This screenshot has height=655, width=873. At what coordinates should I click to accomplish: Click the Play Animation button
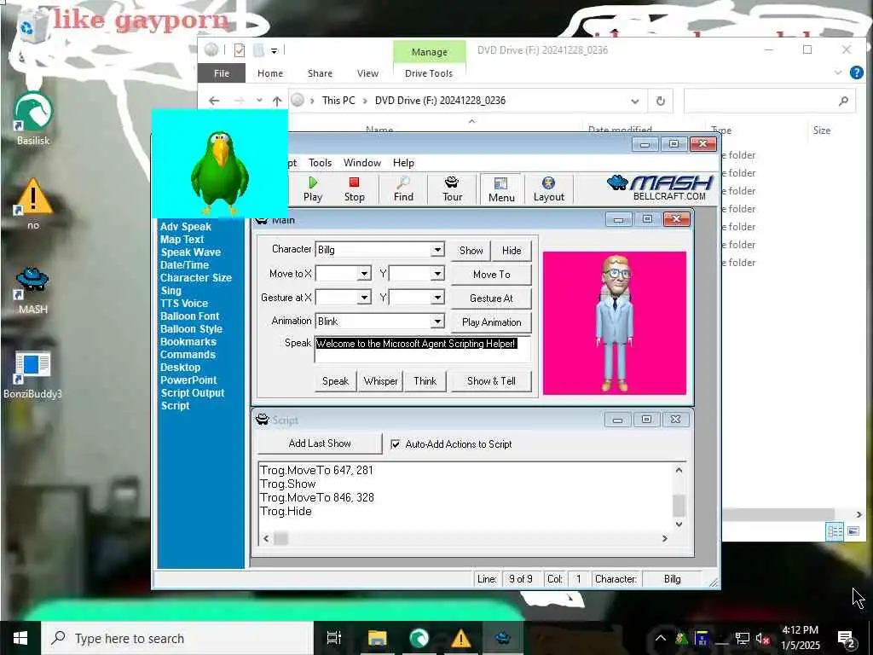[x=491, y=322]
